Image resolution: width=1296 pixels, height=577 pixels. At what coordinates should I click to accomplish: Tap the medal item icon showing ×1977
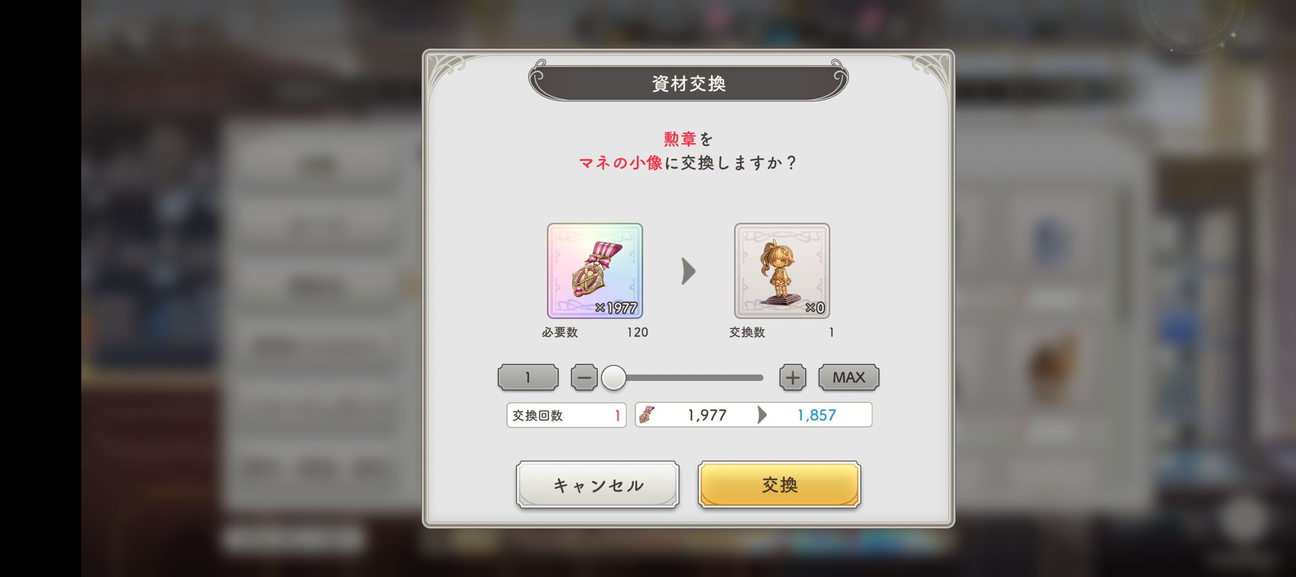595,271
